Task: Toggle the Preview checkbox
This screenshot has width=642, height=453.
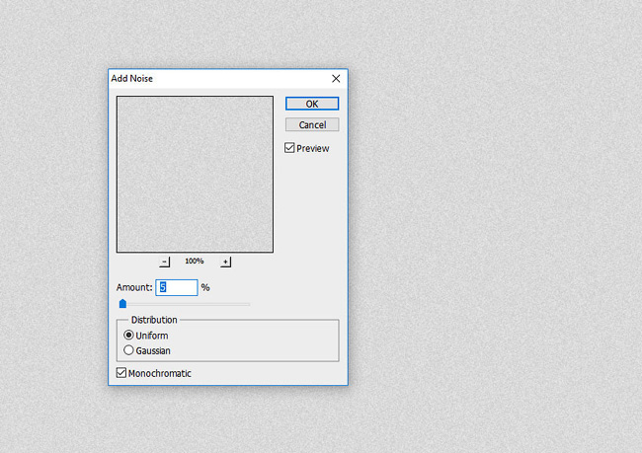Action: pos(289,148)
